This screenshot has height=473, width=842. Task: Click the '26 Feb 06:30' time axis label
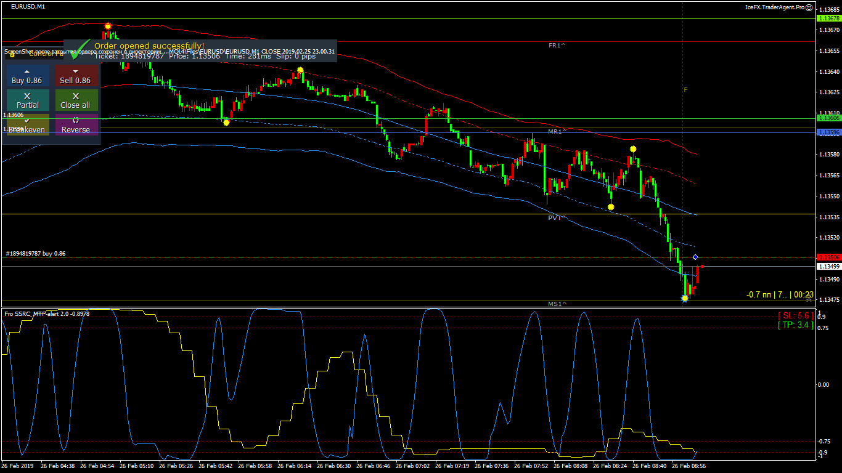(x=333, y=466)
